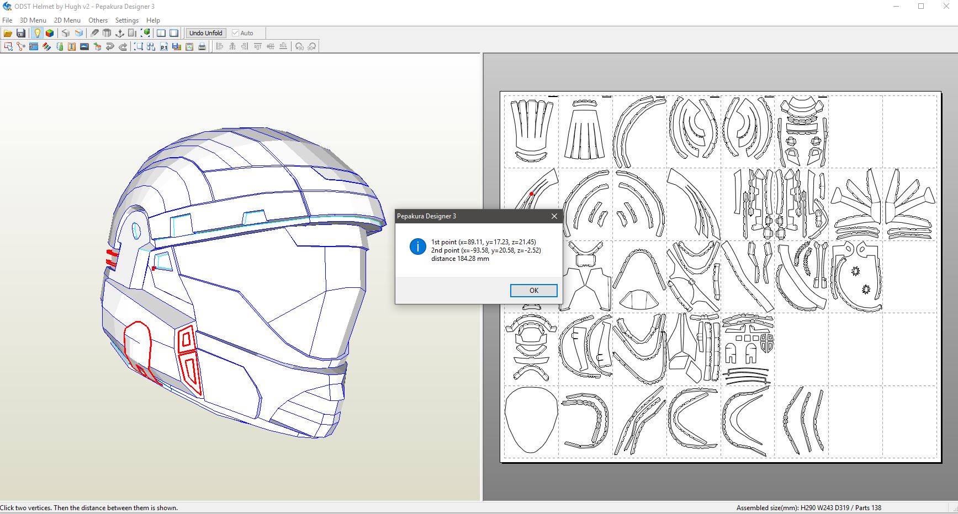Click the colored cube texture icon

coord(50,33)
